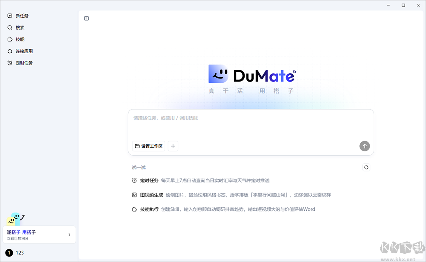This screenshot has width=426, height=262.
Task: Click the 设置工作区 workspace button
Action: (149, 146)
